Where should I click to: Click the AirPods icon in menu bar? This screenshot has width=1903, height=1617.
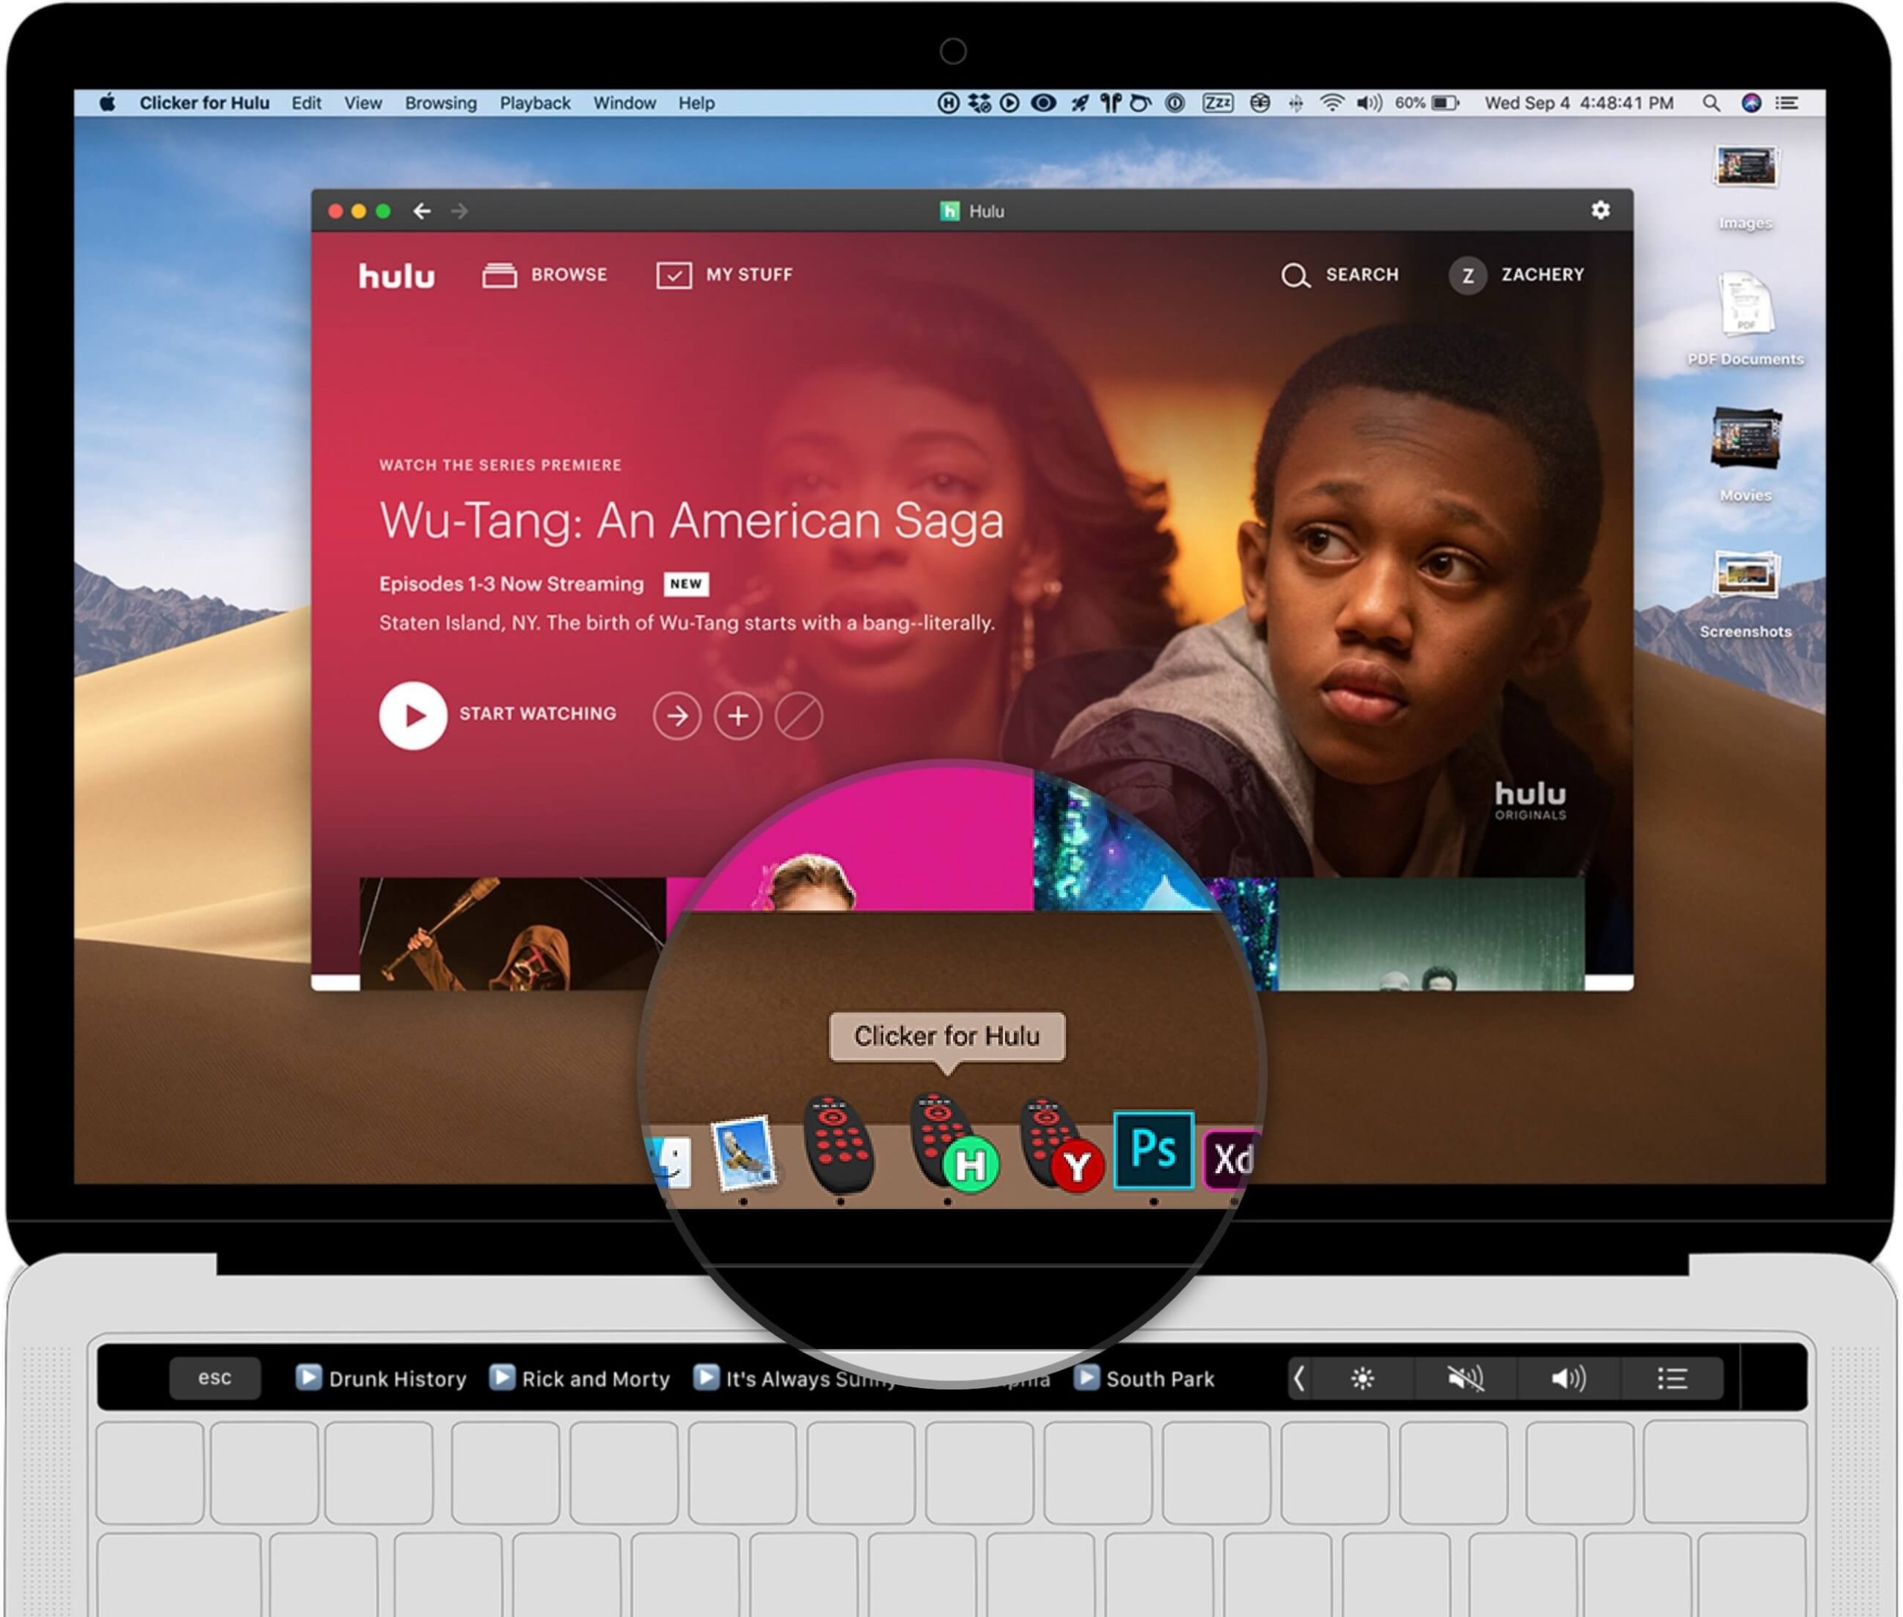click(1110, 103)
